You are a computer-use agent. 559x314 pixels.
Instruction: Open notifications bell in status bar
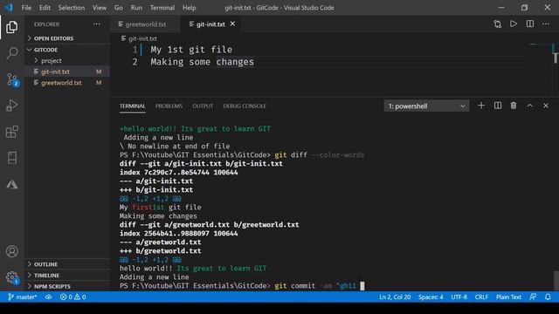[x=548, y=297]
